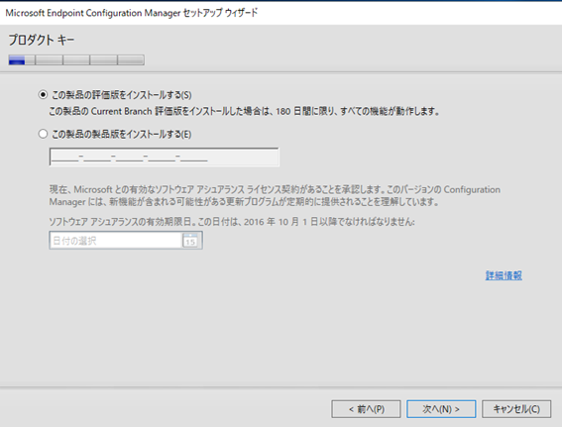This screenshot has width=562, height=427.
Task: Open the 詳細情報 link
Action: coord(504,275)
